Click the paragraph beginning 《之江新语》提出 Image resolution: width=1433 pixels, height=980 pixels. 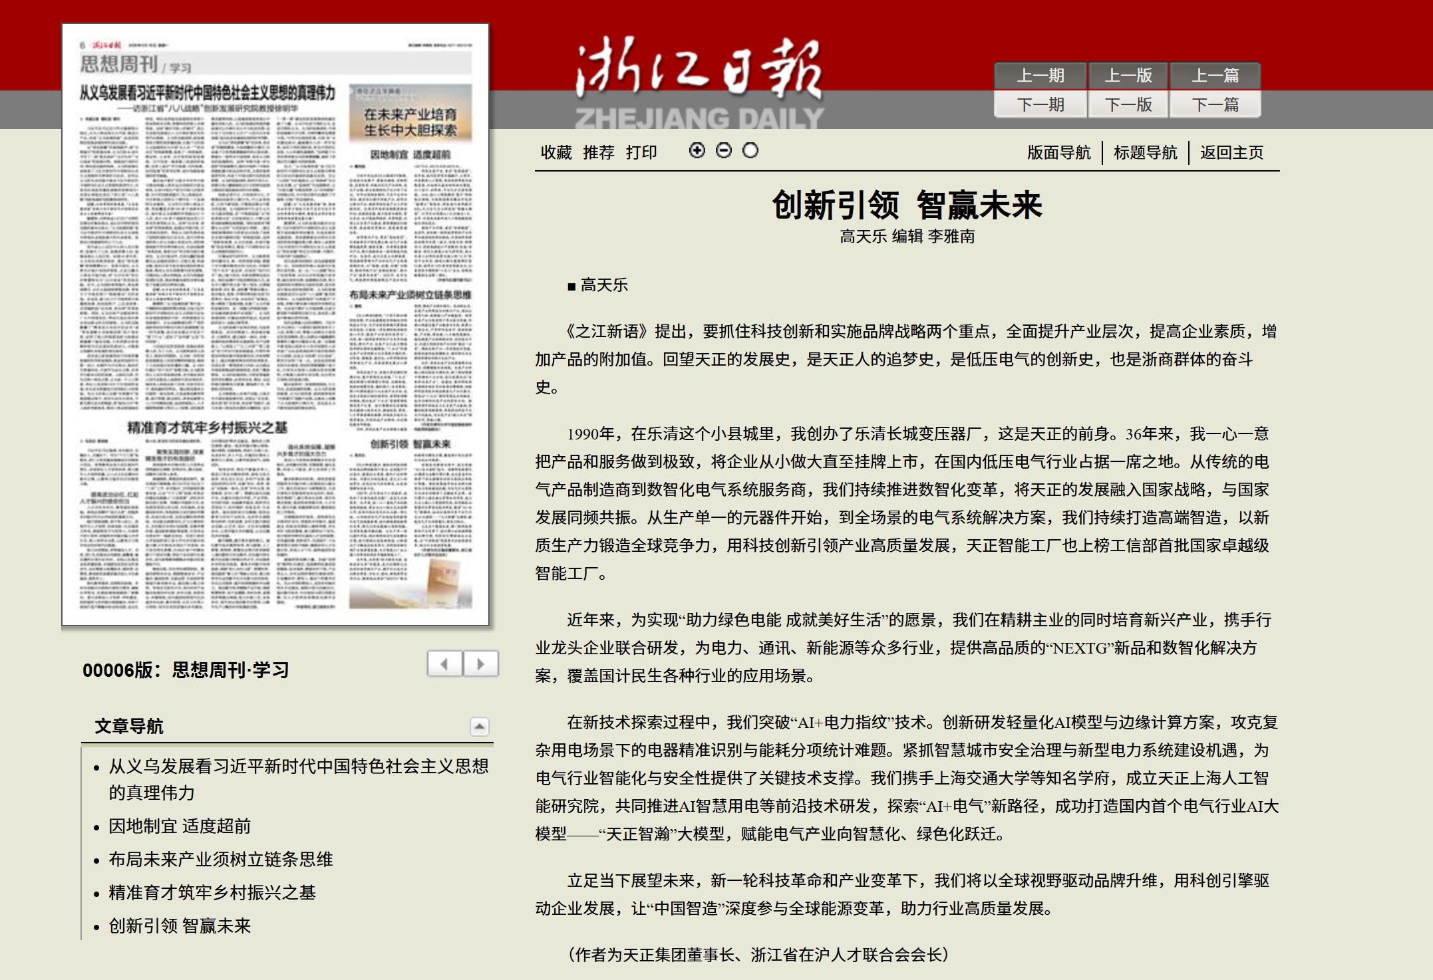tap(906, 360)
